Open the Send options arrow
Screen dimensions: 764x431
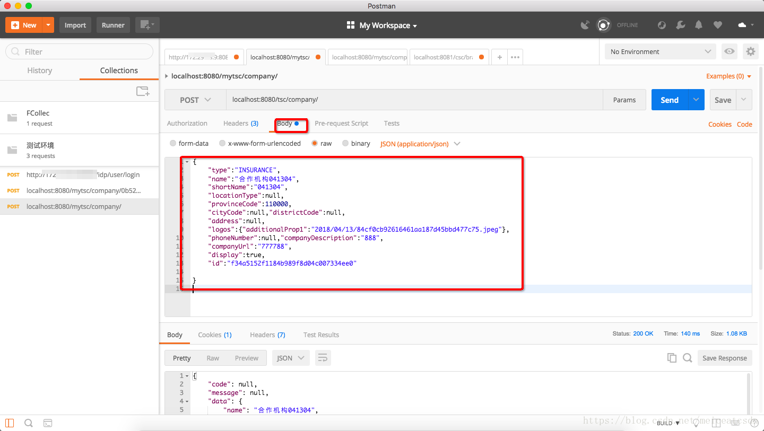697,100
